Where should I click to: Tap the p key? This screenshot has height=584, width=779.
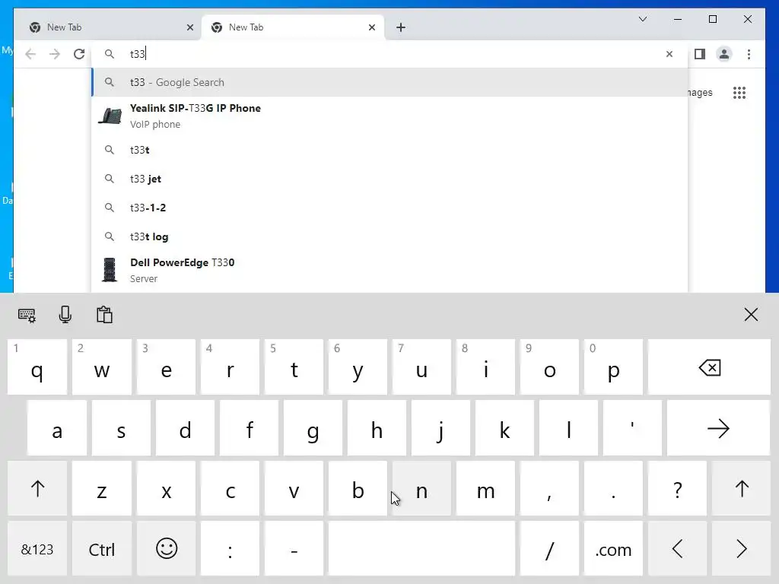(614, 367)
